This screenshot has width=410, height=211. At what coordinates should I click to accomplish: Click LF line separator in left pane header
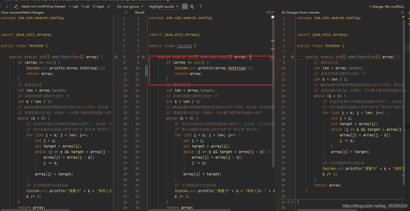tap(126, 12)
